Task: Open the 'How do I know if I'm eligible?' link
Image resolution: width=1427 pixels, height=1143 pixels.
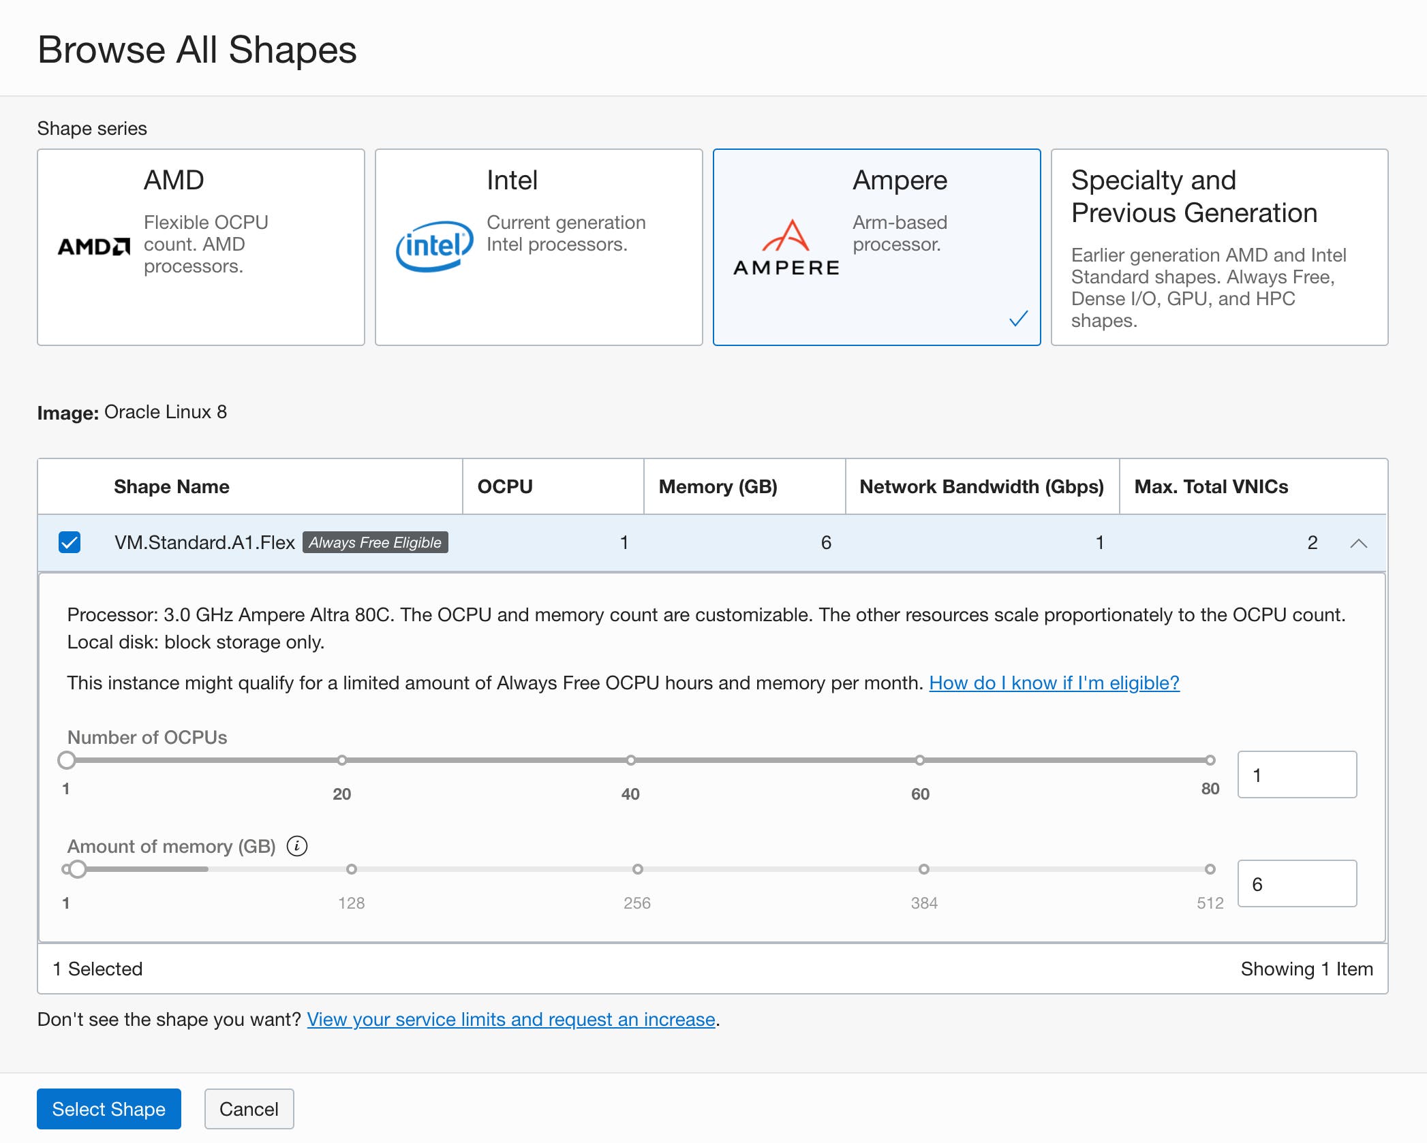Action: pyautogui.click(x=1054, y=683)
